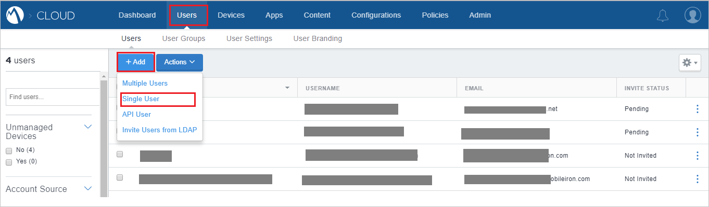Image resolution: width=709 pixels, height=207 pixels.
Task: Click the MobileIron Cloud logo icon
Action: pos(16,16)
